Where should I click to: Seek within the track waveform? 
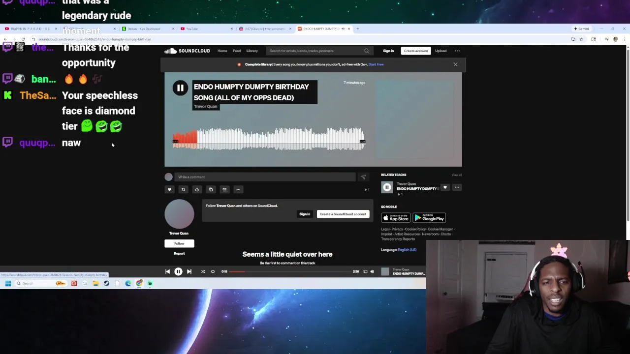tap(269, 138)
